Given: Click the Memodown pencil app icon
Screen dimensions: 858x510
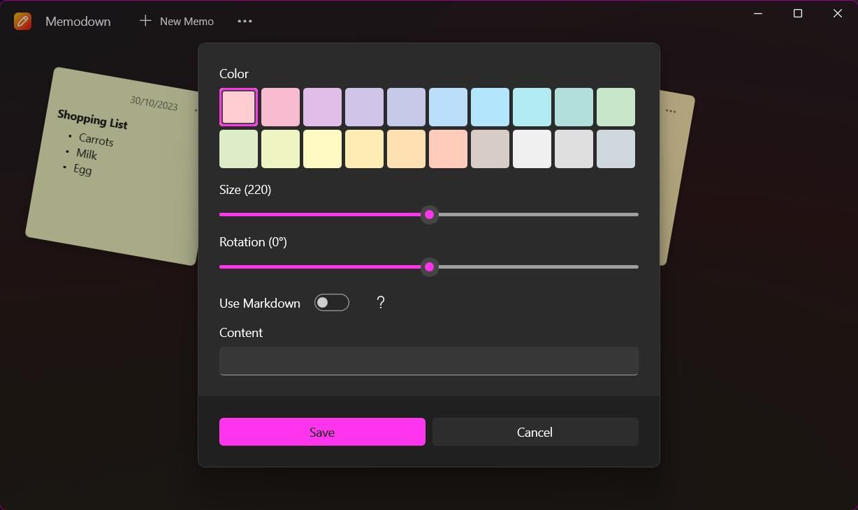Looking at the screenshot, I should point(22,21).
